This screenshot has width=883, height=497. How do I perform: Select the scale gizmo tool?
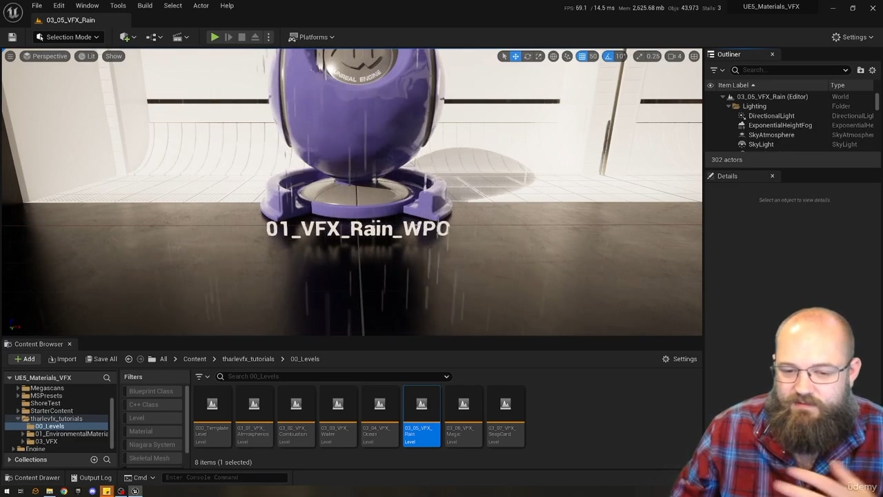[539, 57]
